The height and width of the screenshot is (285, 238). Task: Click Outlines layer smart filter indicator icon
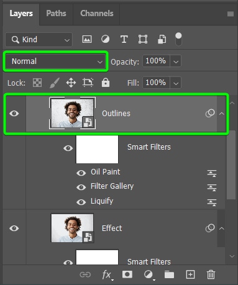click(x=210, y=113)
